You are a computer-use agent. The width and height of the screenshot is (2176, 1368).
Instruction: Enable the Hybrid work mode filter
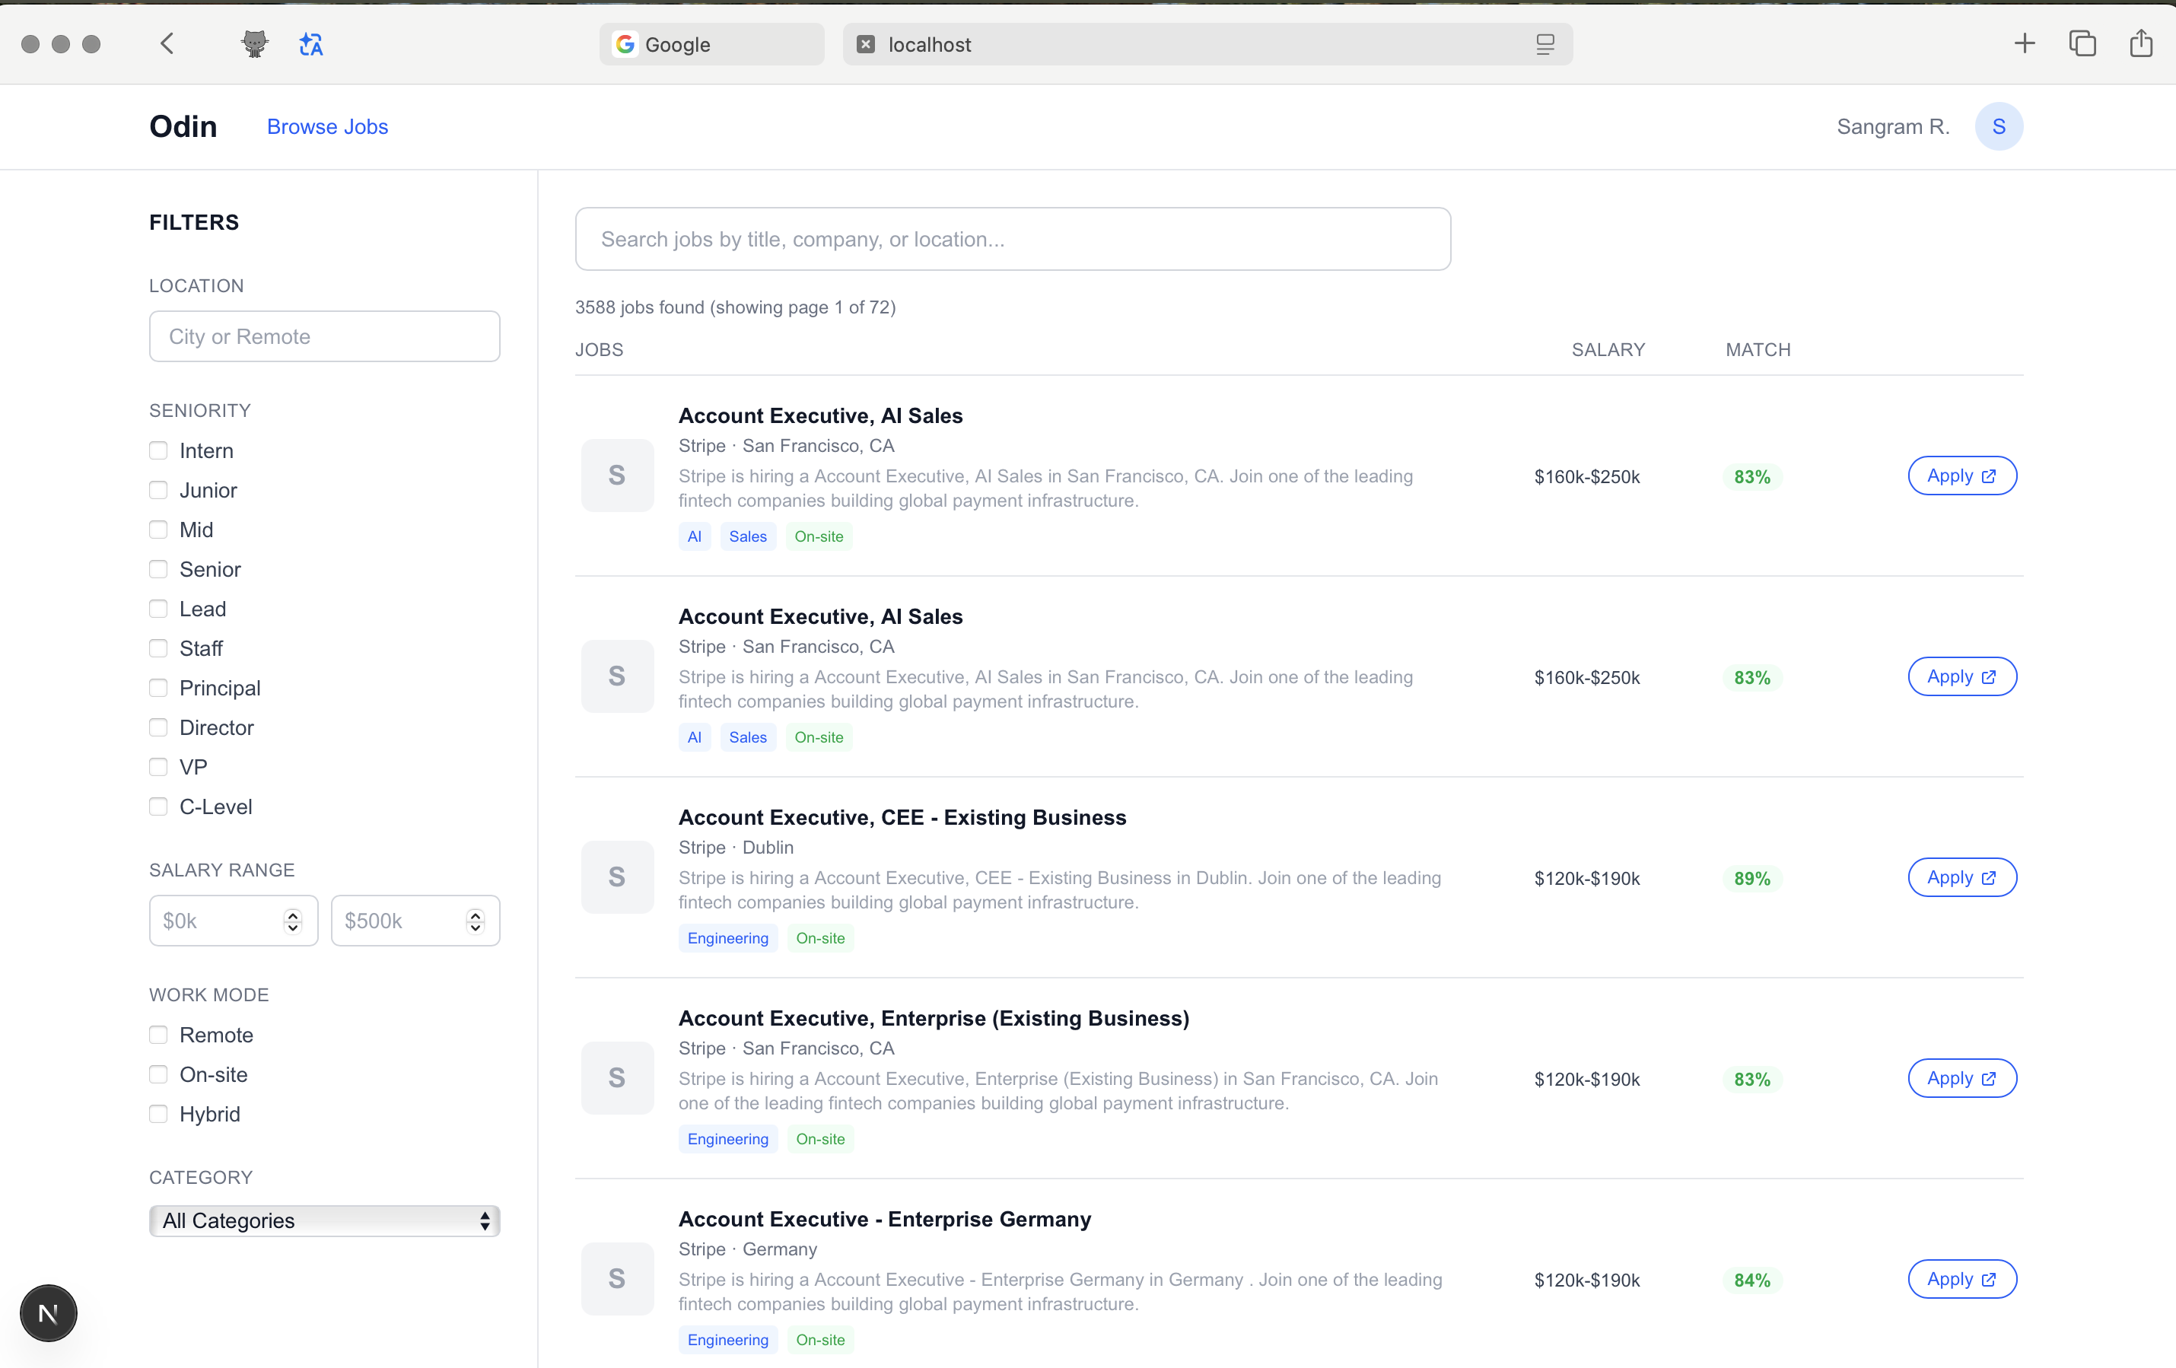tap(158, 1114)
